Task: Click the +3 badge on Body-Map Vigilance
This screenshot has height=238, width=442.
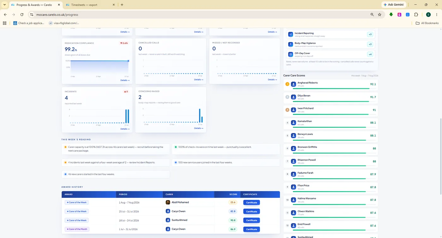Action: point(370,44)
